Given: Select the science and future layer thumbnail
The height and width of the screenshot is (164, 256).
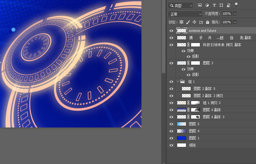Looking at the screenshot, I should [181, 31].
